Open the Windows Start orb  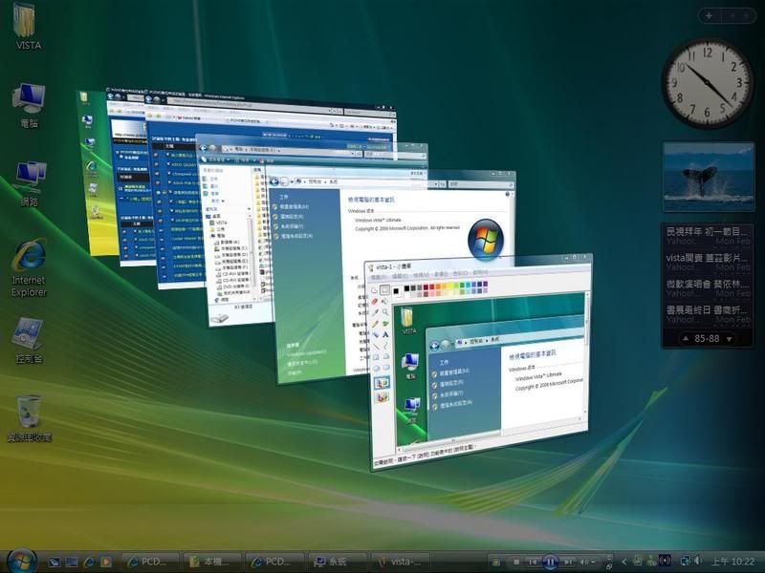click(x=21, y=561)
